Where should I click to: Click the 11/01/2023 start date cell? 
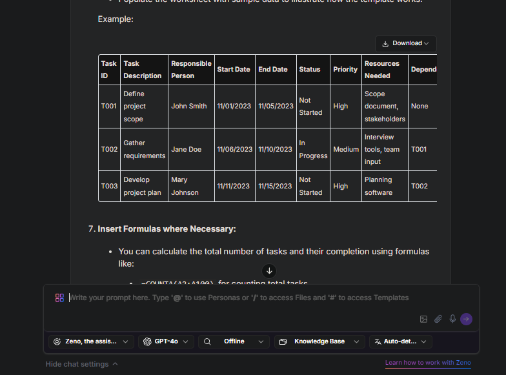pos(235,106)
